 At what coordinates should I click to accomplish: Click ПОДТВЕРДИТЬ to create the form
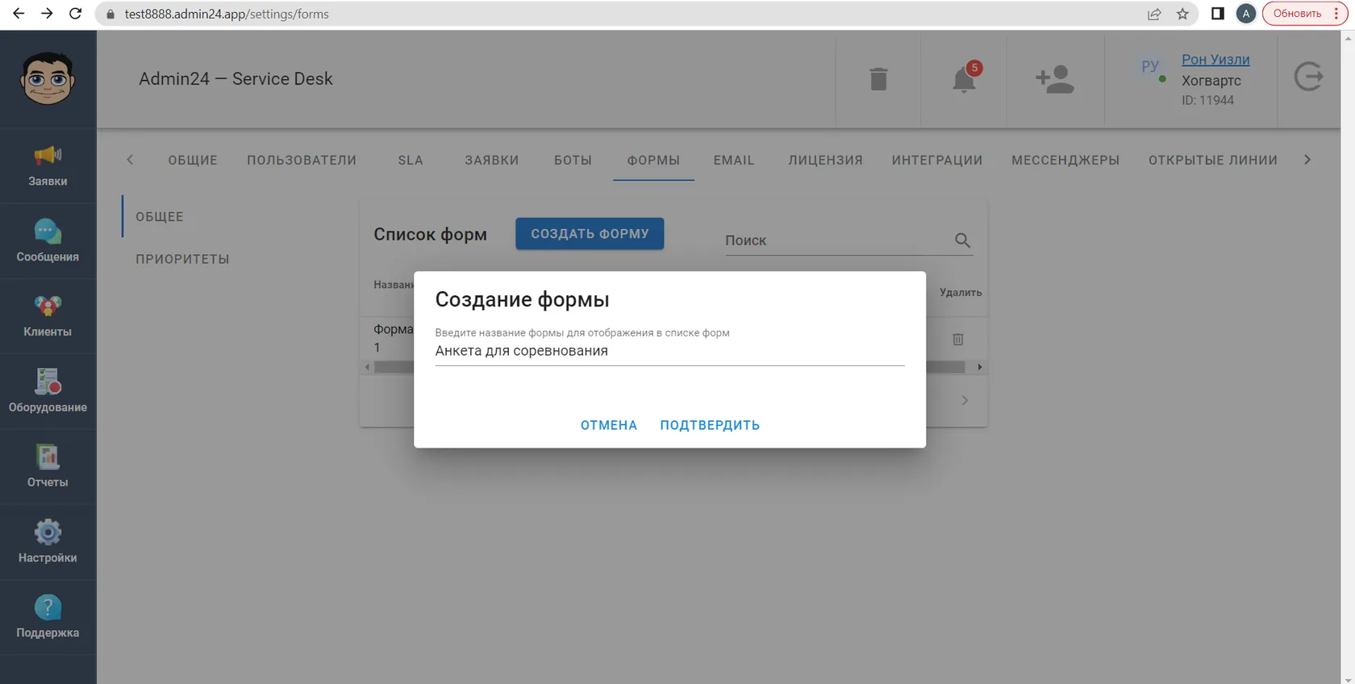pyautogui.click(x=710, y=425)
